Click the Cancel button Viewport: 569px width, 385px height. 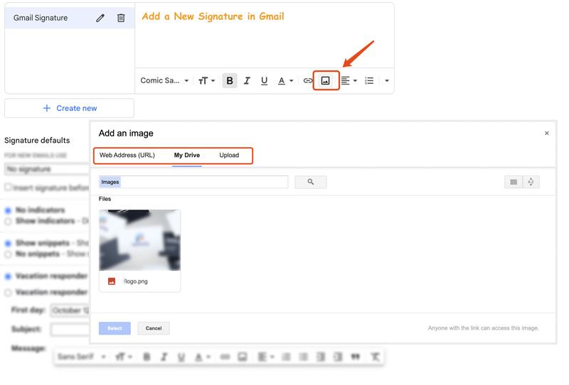pyautogui.click(x=154, y=328)
